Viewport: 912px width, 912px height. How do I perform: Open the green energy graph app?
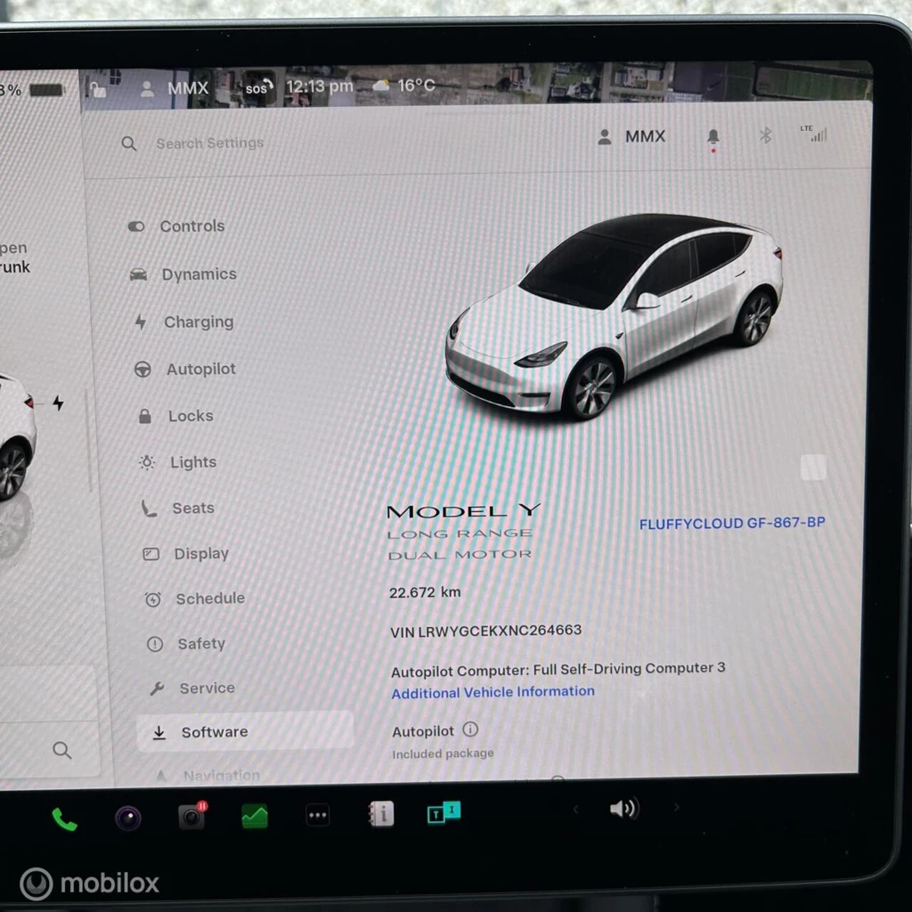[255, 816]
